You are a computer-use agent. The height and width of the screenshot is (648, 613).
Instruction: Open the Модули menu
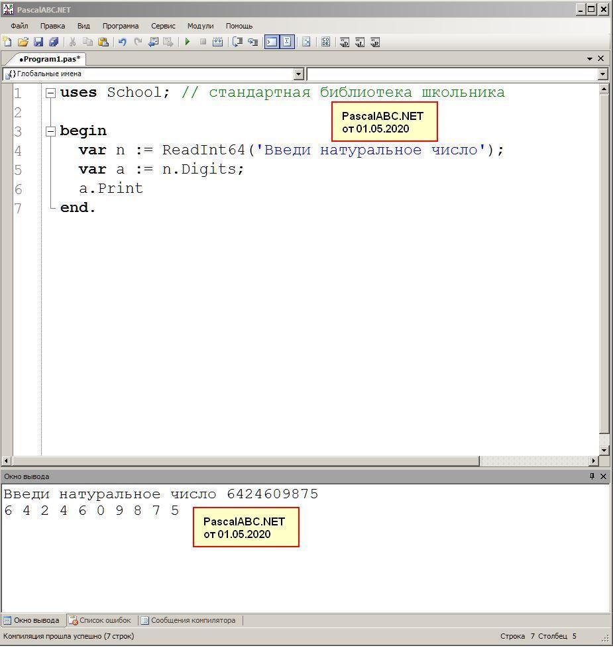click(201, 26)
